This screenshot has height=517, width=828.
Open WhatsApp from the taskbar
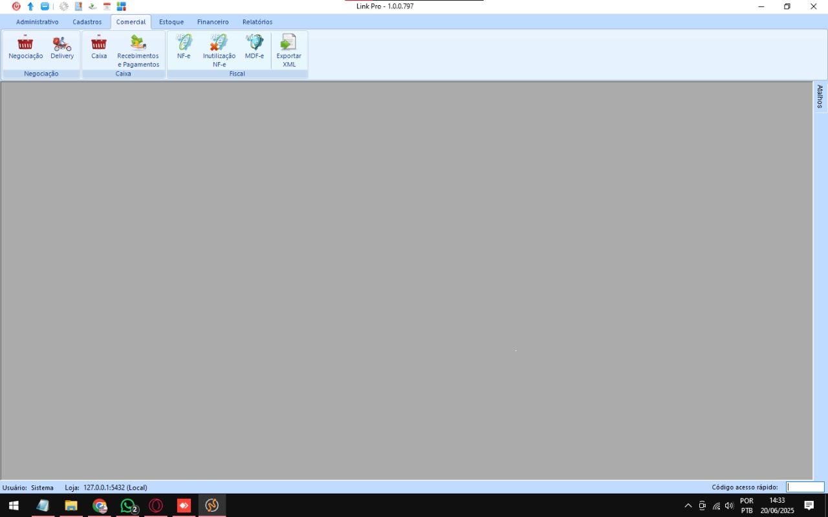[x=128, y=505]
